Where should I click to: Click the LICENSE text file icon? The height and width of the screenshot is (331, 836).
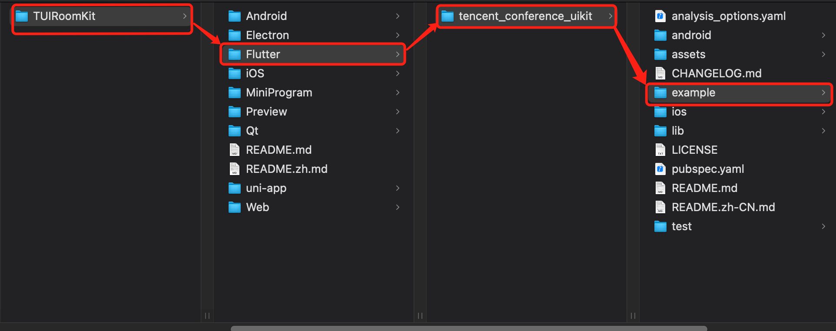[x=660, y=149]
